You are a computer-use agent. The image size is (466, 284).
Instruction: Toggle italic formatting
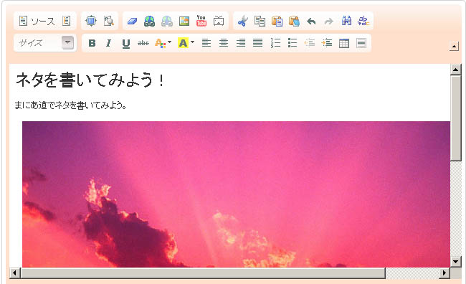coord(109,43)
